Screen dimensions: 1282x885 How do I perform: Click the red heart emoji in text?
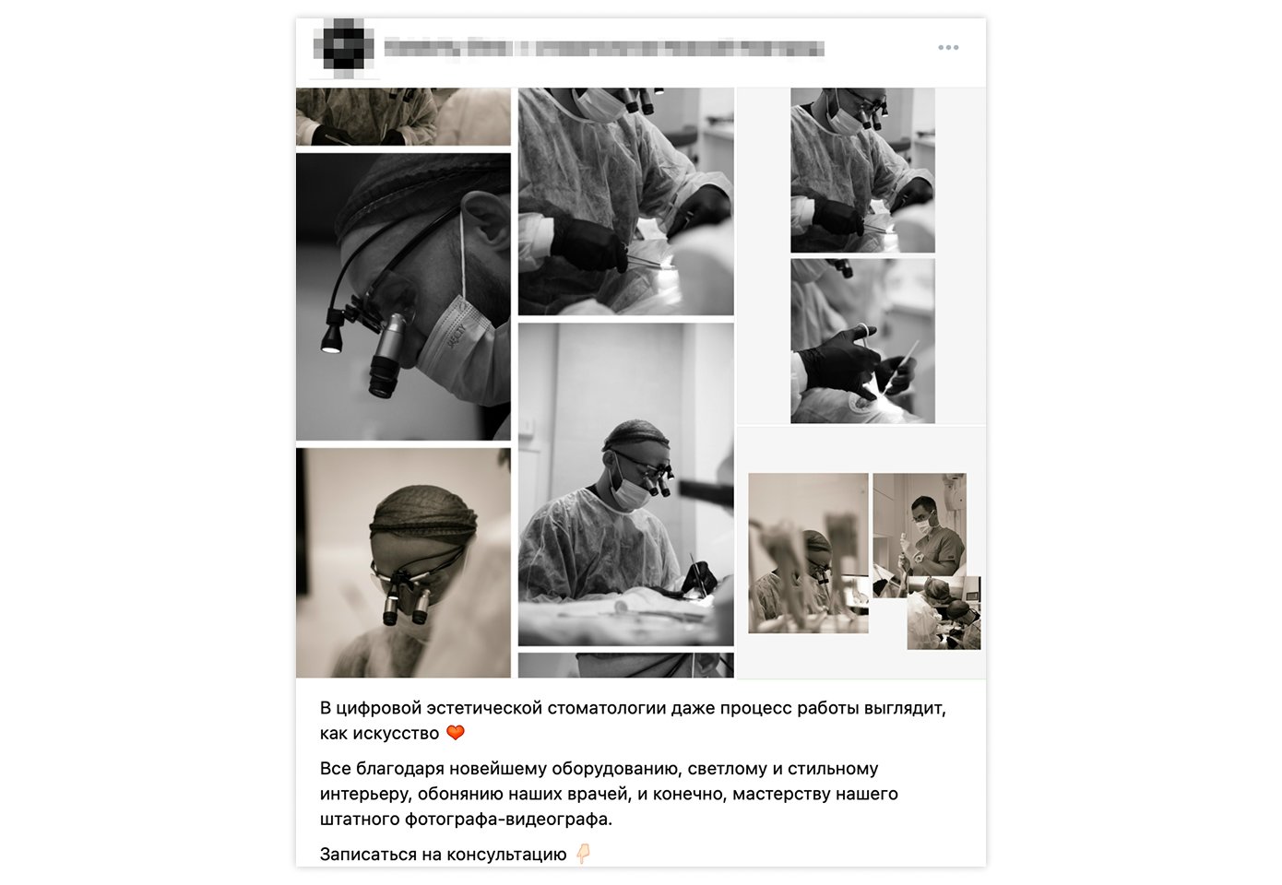click(x=456, y=733)
